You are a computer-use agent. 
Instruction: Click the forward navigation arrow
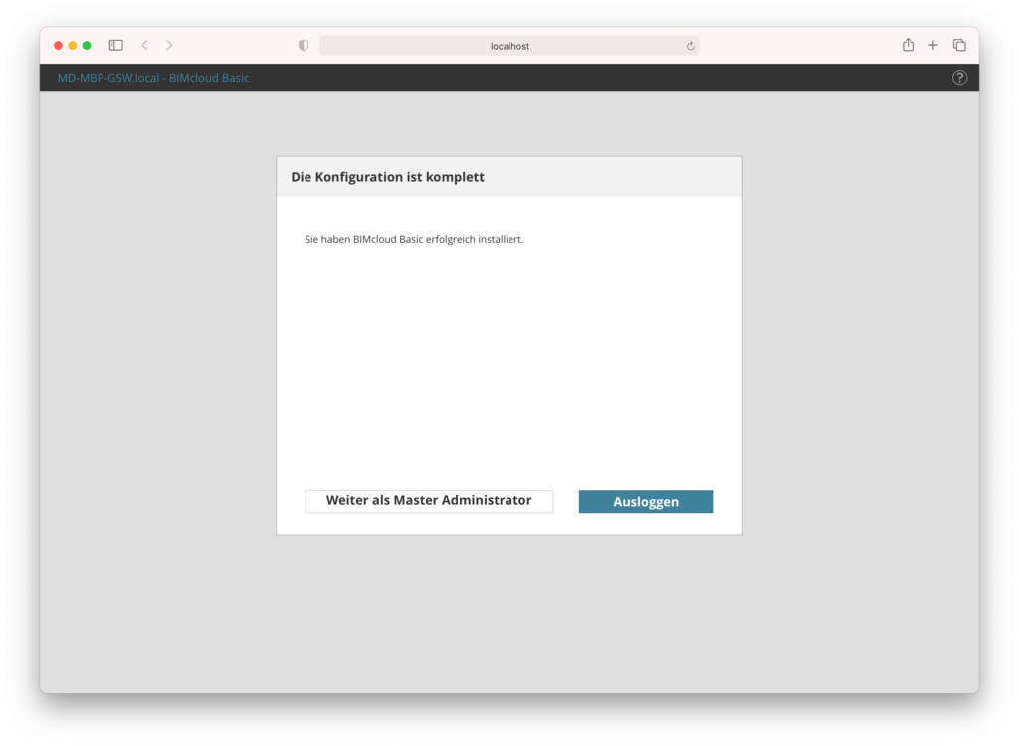click(x=169, y=45)
